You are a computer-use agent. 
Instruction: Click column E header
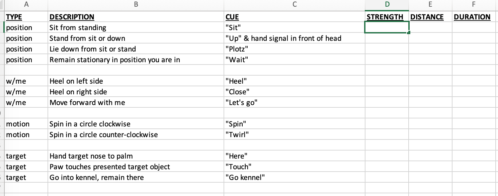tap(430, 4)
